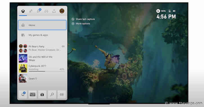Click the party audio icon on Pit Bear's Party

point(63,46)
